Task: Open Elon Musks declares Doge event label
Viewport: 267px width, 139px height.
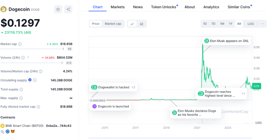Action: (197, 113)
